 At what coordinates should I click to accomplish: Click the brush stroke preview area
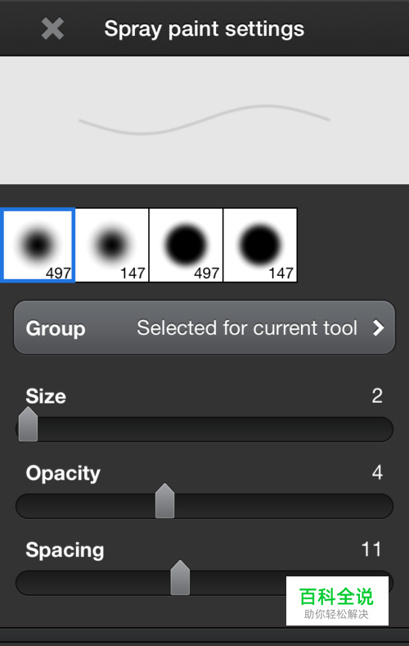tap(204, 120)
